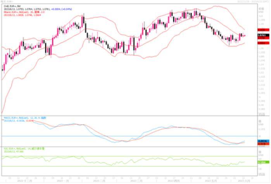Click the blue MACD zero line
Viewport: 271px width, 184px height.
click(116, 136)
